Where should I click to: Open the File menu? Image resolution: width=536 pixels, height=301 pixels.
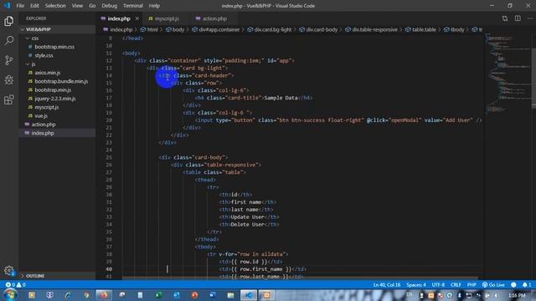(x=20, y=6)
